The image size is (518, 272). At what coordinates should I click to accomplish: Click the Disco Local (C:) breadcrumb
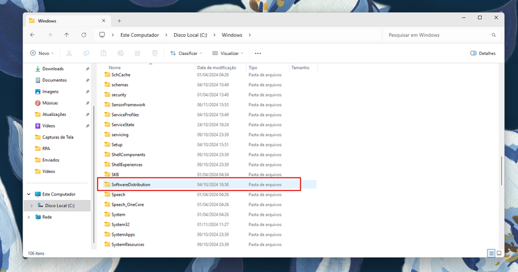click(x=190, y=35)
